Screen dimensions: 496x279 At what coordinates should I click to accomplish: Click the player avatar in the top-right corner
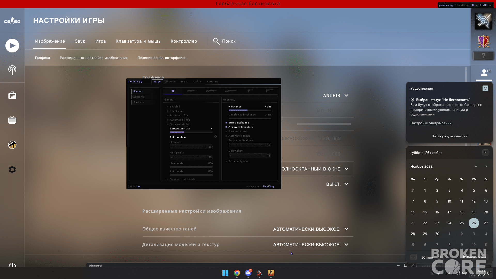point(483,21)
